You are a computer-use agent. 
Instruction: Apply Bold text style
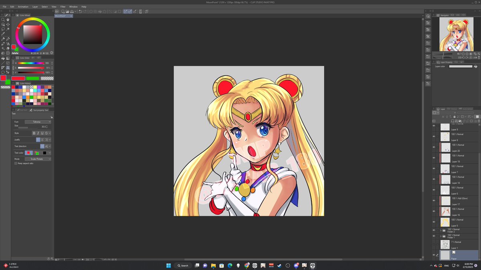(34, 133)
